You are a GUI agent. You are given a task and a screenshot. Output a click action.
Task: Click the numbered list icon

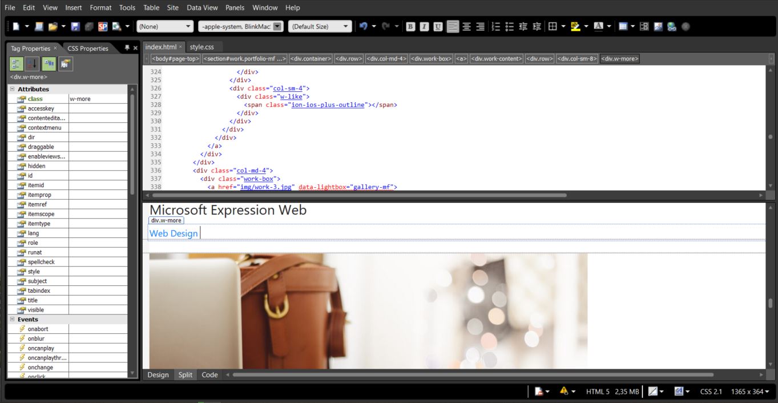click(495, 26)
